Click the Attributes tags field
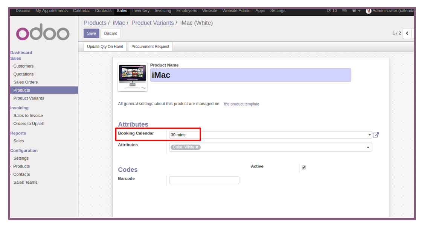The width and height of the screenshot is (424, 228). [x=270, y=147]
